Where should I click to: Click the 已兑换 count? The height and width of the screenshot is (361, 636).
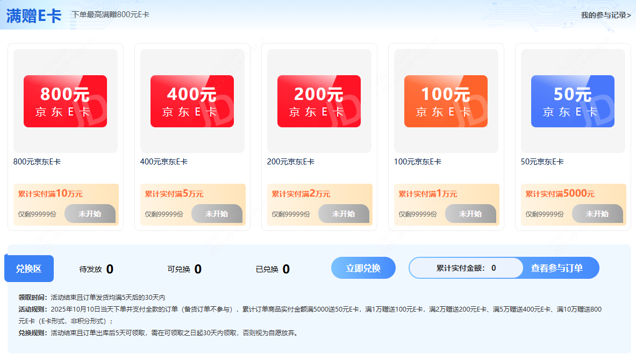click(x=286, y=269)
